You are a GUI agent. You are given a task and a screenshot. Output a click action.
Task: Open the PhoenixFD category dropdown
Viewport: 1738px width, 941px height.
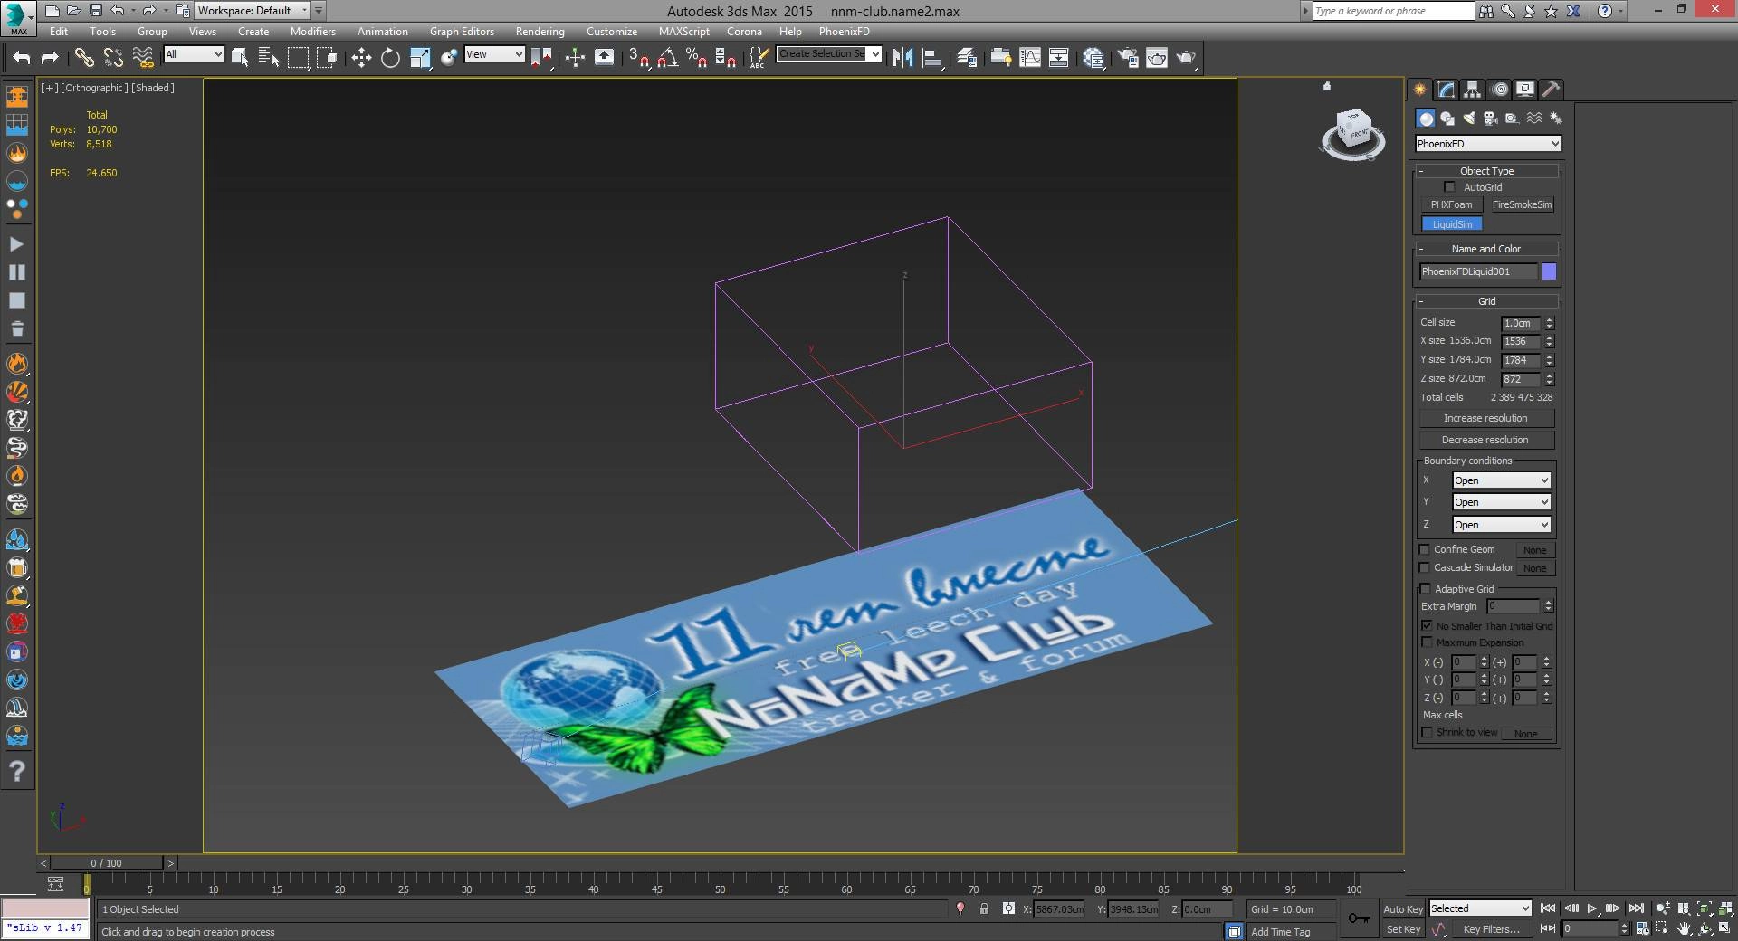1488,144
